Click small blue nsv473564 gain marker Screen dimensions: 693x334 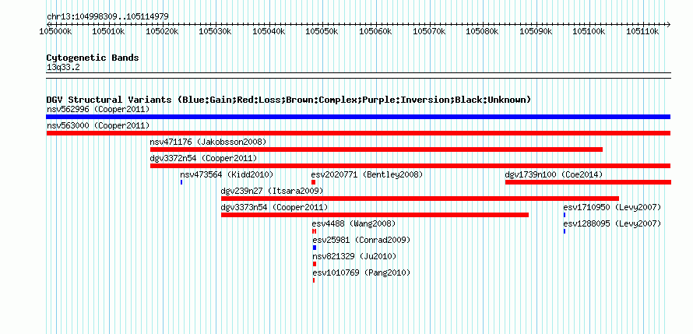pos(181,182)
